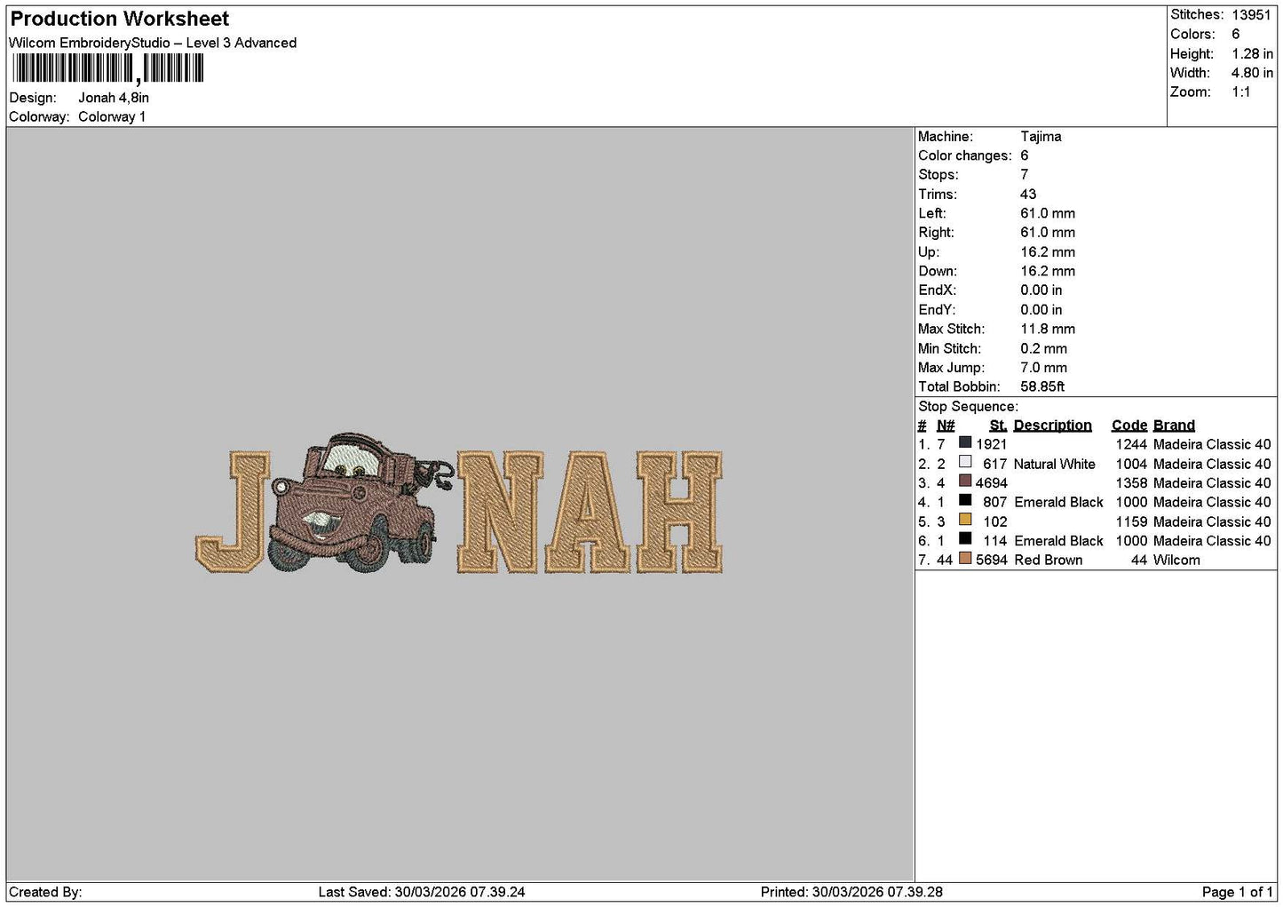Click the Trims value 43

(1028, 195)
